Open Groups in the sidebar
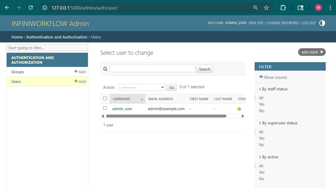 coord(18,72)
